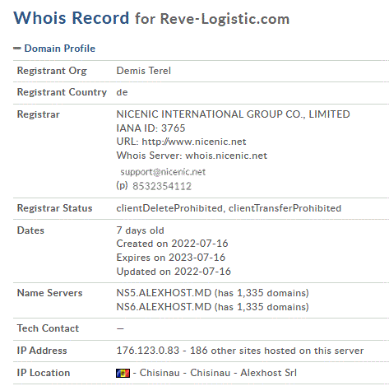Viewport: 389px width, 386px height.
Task: Click the Moldova flag icon
Action: pyautogui.click(x=123, y=373)
